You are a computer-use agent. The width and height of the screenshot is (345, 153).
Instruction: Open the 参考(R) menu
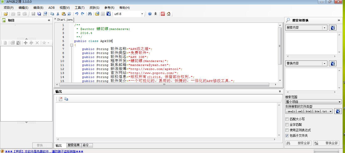[x=109, y=8]
